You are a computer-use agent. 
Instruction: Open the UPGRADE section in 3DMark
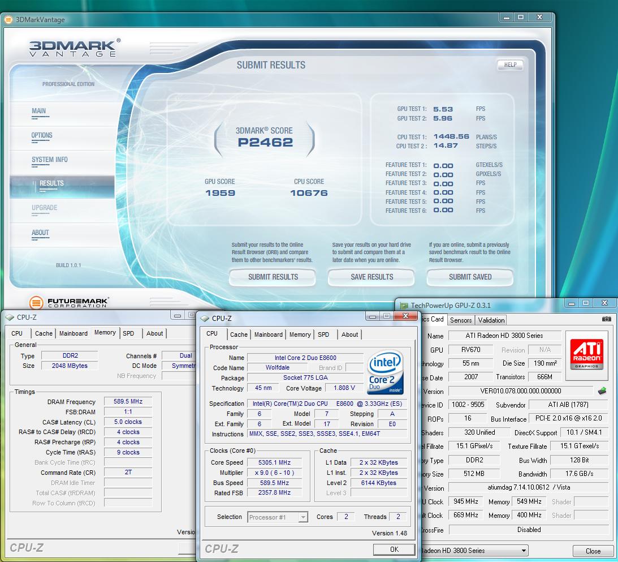coord(45,208)
